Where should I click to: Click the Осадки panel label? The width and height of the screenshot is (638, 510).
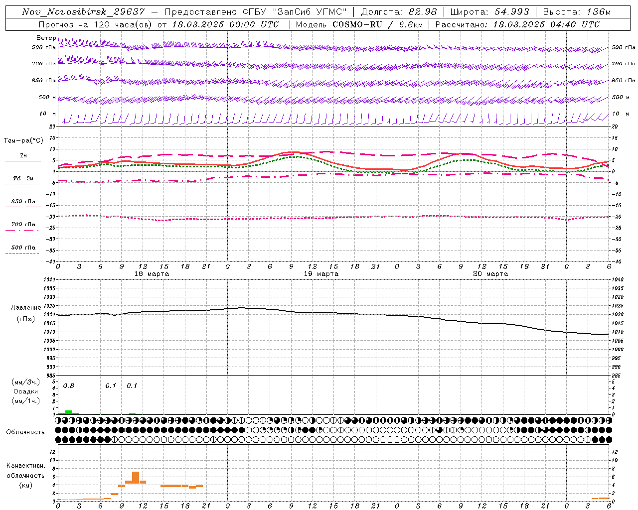[x=25, y=391]
